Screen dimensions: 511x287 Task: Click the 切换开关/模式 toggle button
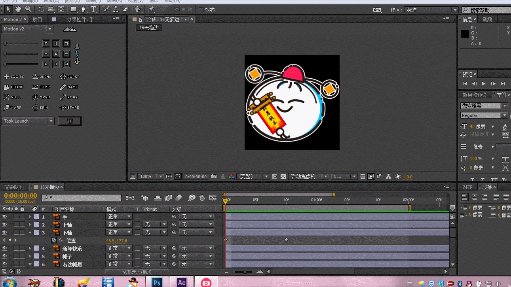137,272
